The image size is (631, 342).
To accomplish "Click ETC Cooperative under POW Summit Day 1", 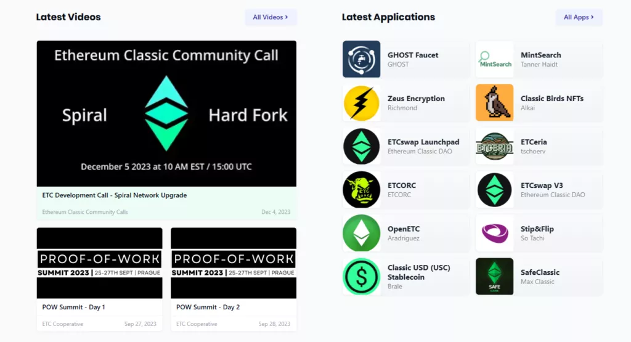I will coord(63,324).
